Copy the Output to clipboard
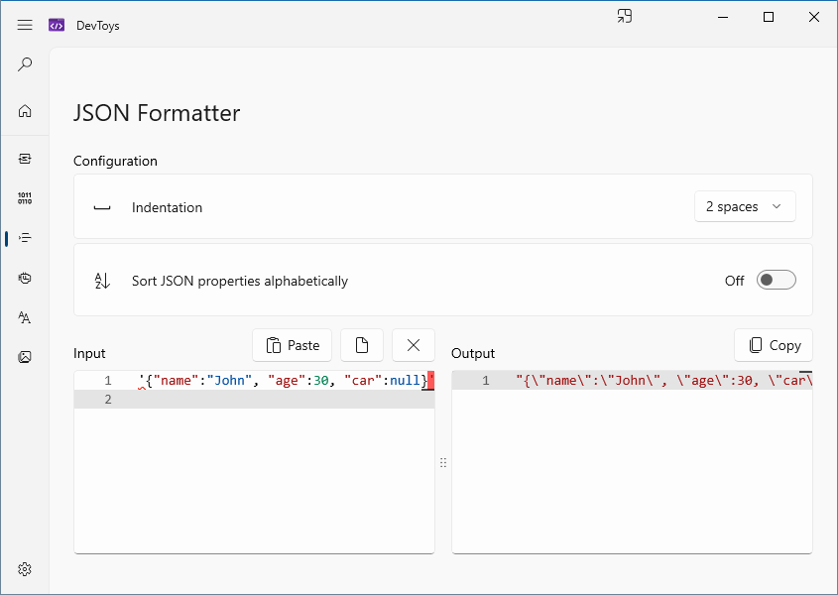Viewport: 838px width, 595px height. (x=774, y=345)
